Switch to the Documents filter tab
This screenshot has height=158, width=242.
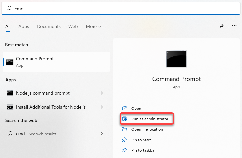coord(49,26)
